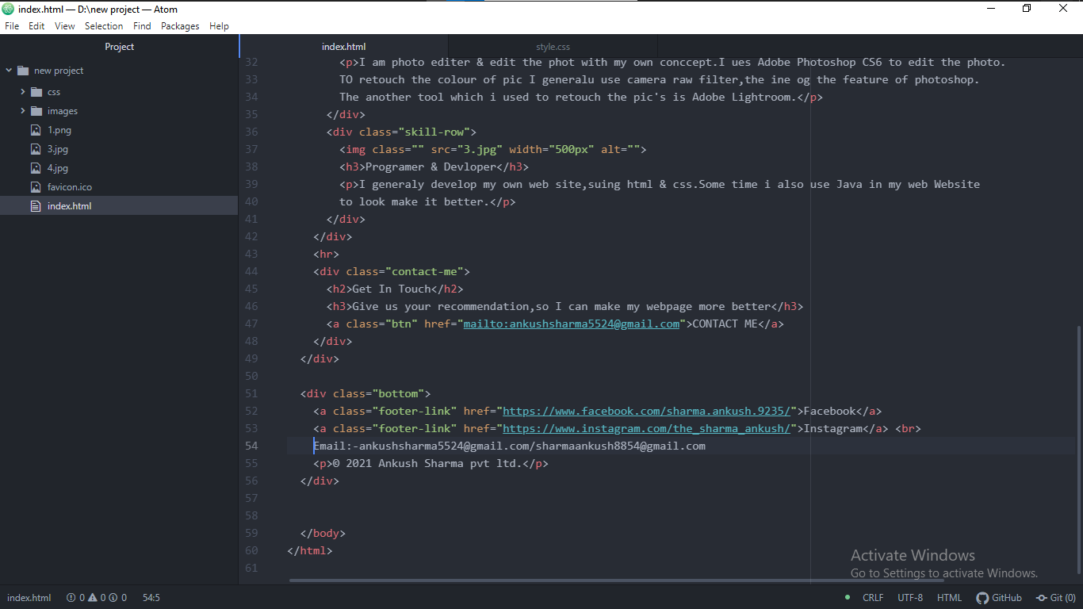Click the Instagram URL on line 53
This screenshot has width=1083, height=609.
pyautogui.click(x=647, y=428)
